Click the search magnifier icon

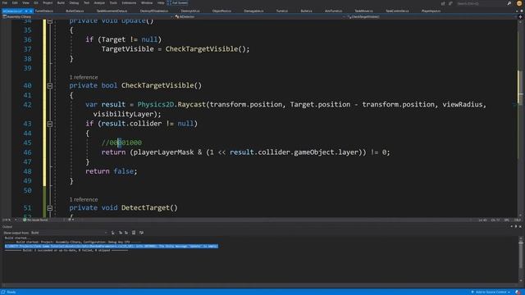pos(509,3)
